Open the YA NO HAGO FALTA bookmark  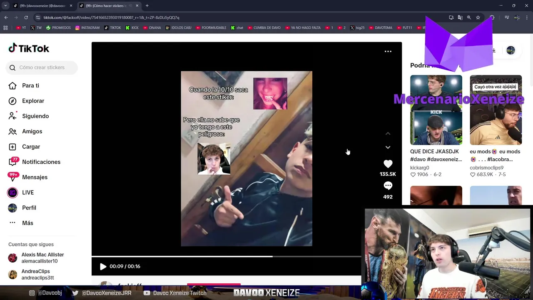tap(303, 28)
